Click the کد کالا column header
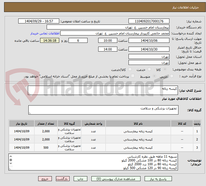206x186 pixels. click(x=182, y=124)
